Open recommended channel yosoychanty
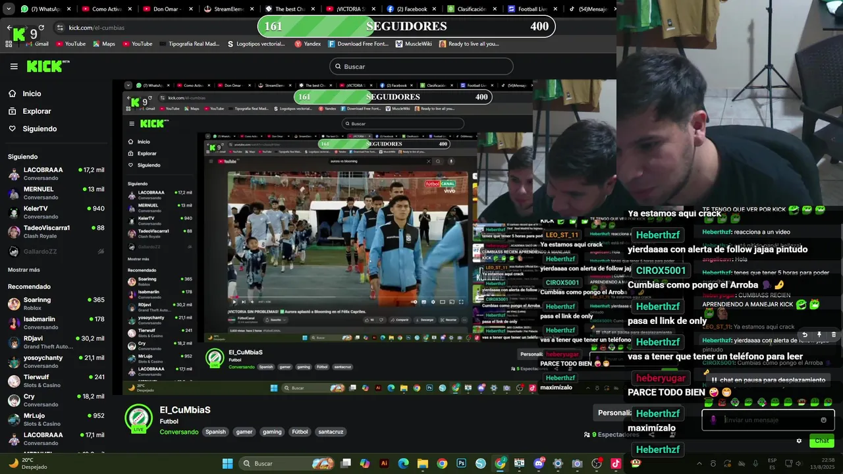 click(56, 361)
